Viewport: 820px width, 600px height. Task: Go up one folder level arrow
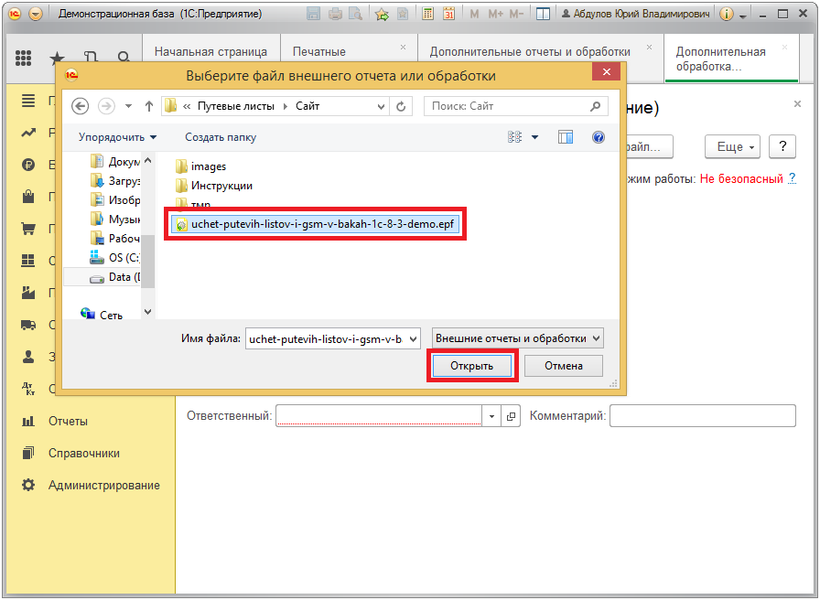tap(148, 106)
